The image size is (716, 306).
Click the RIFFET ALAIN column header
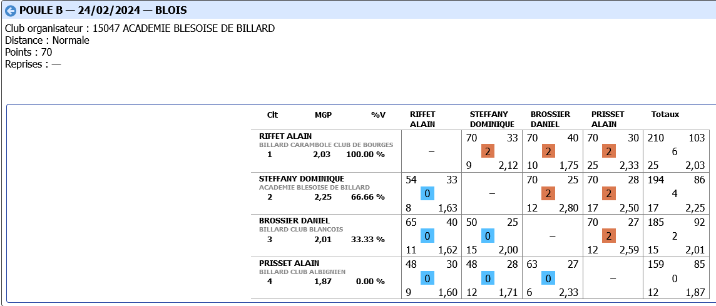click(x=423, y=119)
